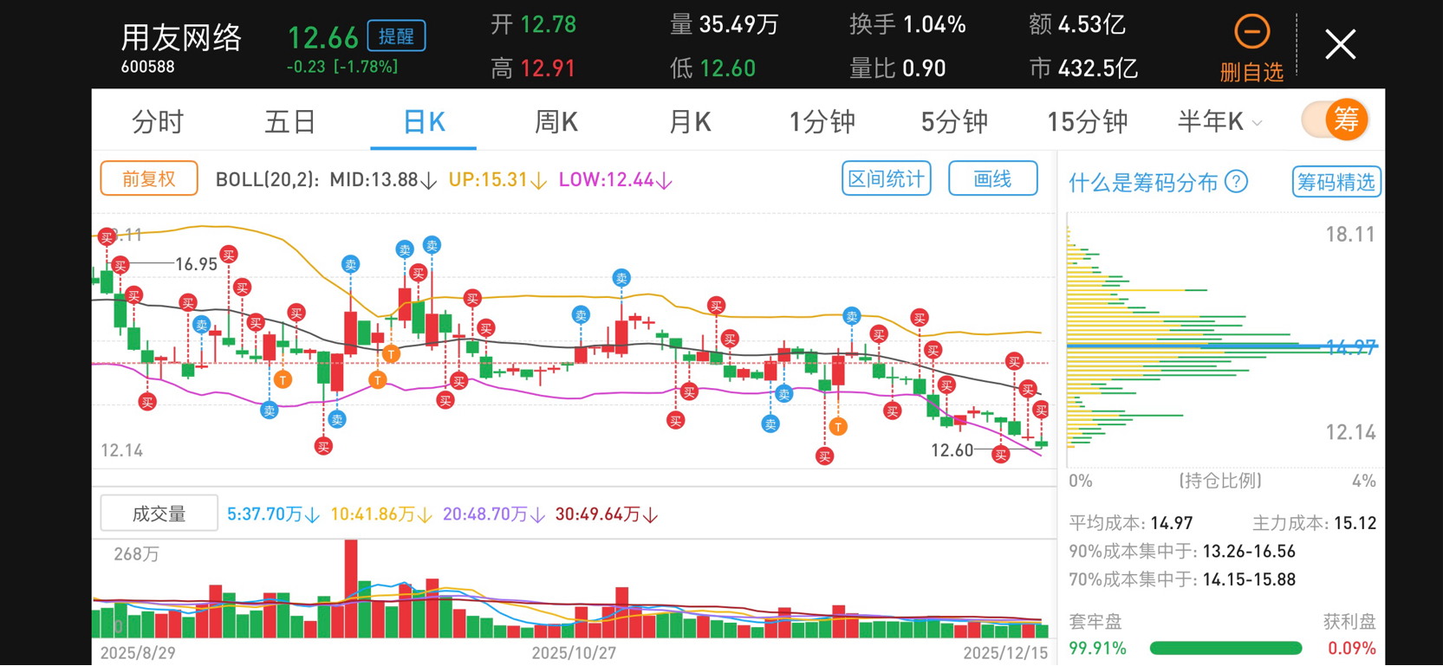Select the 日K tab
Viewport: 1443px width, 666px height.
pos(424,122)
